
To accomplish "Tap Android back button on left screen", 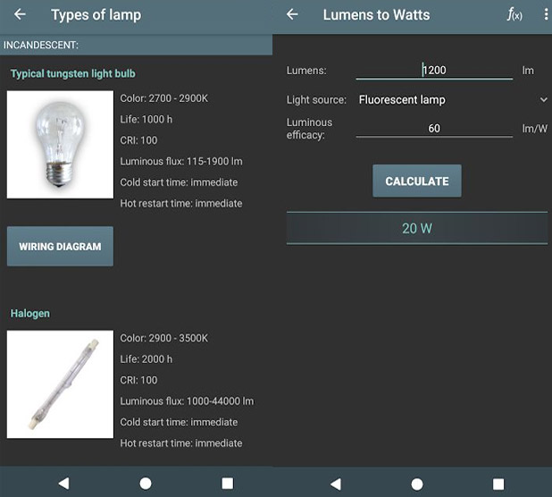I will 63,483.
